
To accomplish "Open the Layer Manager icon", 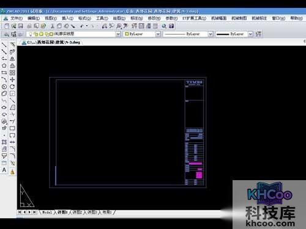I will tap(13, 34).
